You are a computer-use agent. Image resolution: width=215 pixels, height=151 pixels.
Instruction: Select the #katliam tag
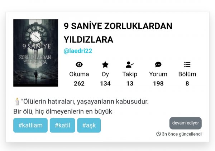[30, 125]
